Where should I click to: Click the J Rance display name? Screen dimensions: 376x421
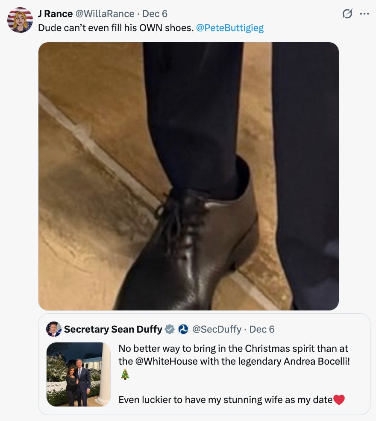coord(55,13)
